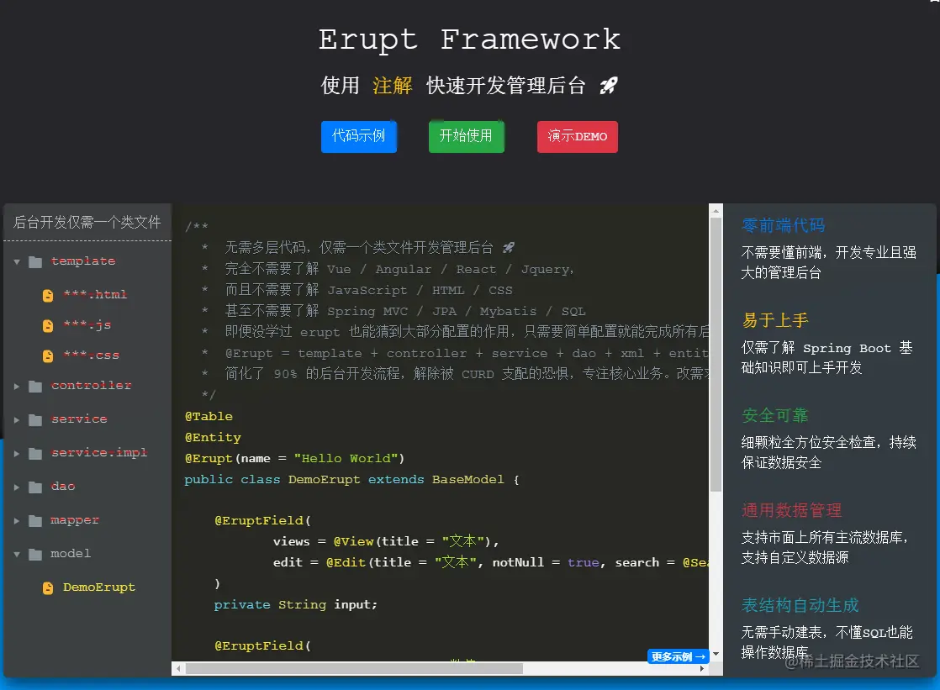
Task: Click the "Hello World" string in code
Action: tap(346, 458)
